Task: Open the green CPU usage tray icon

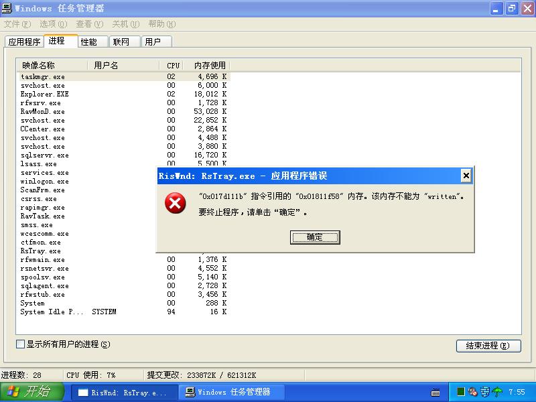Action: [460, 391]
